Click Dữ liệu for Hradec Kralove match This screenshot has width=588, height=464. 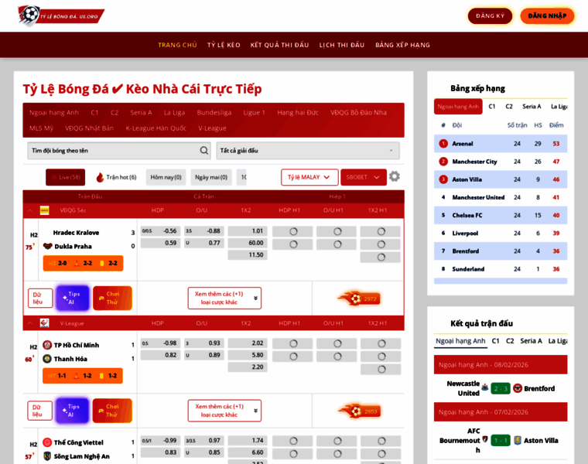(40, 298)
